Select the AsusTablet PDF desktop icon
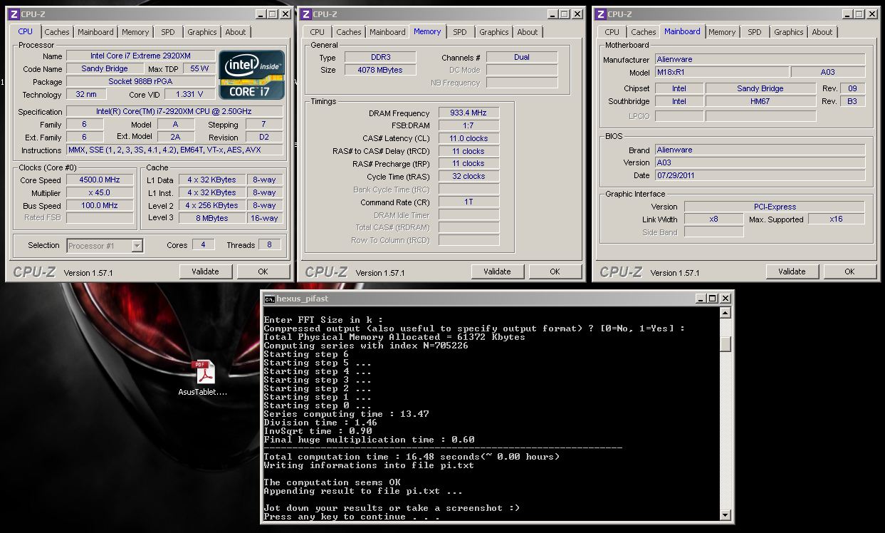Viewport: 885px width, 533px height. pyautogui.click(x=203, y=378)
